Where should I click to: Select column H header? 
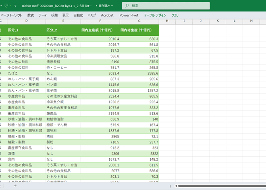tap(167, 21)
